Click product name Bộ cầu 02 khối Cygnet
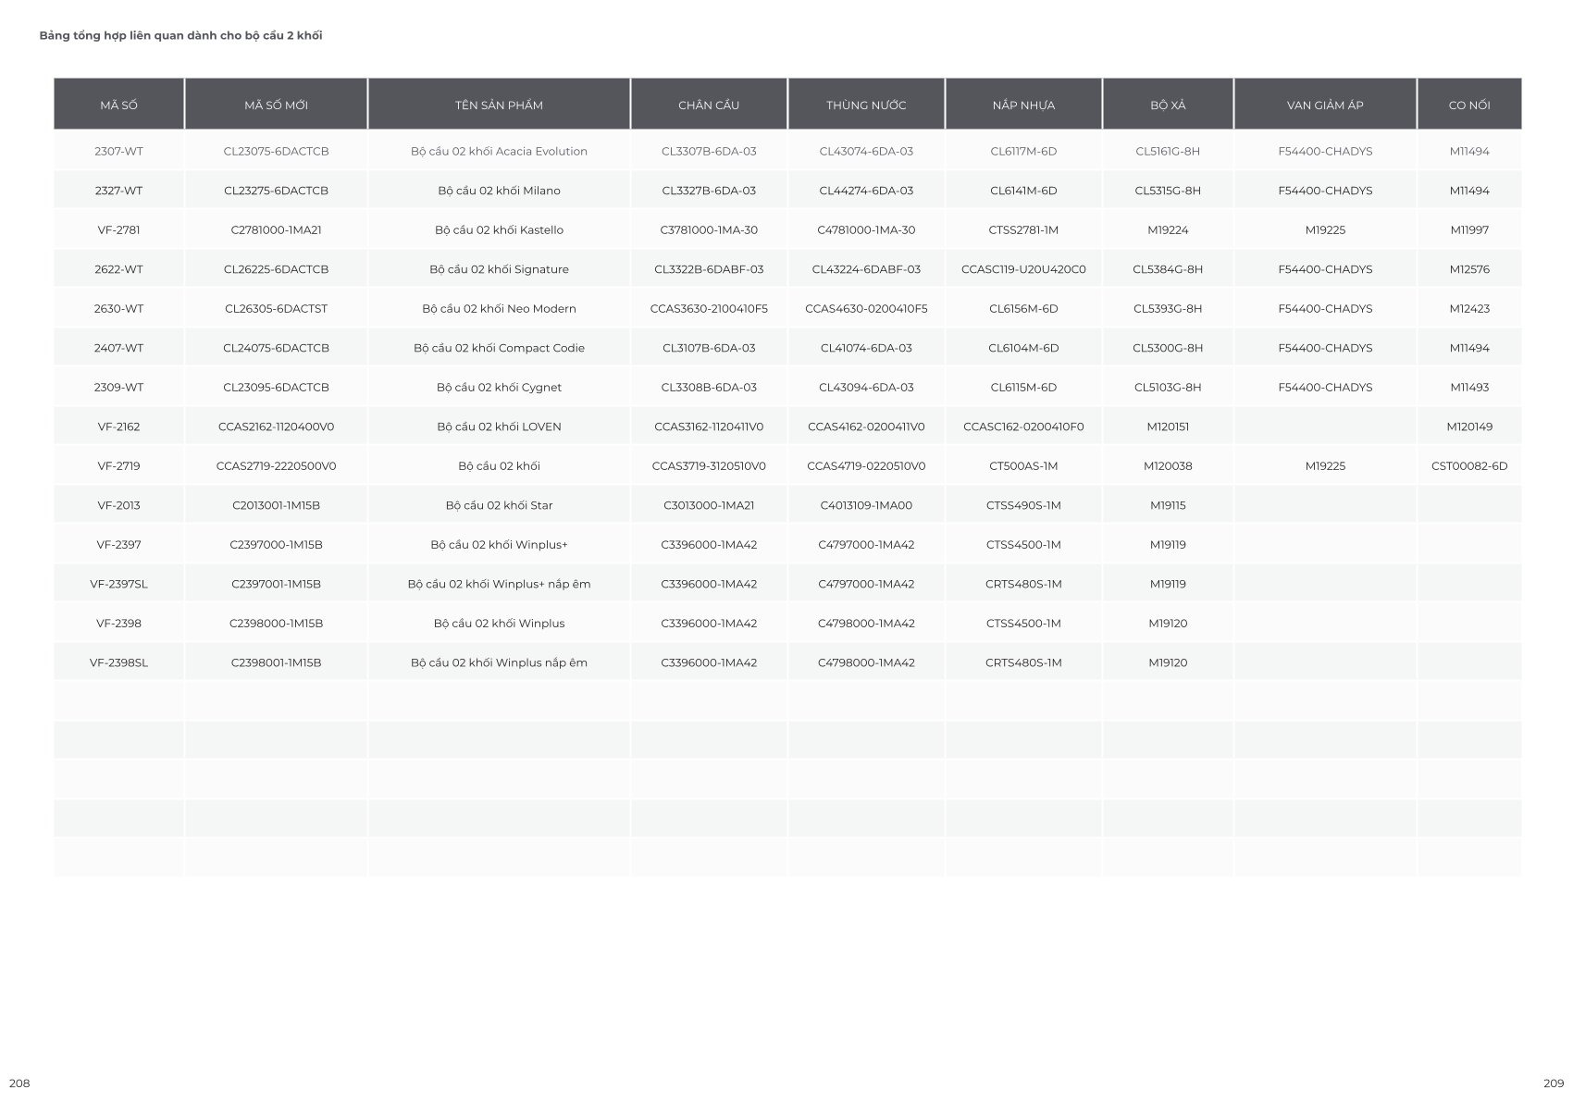Image resolution: width=1573 pixels, height=1101 pixels. coord(499,387)
